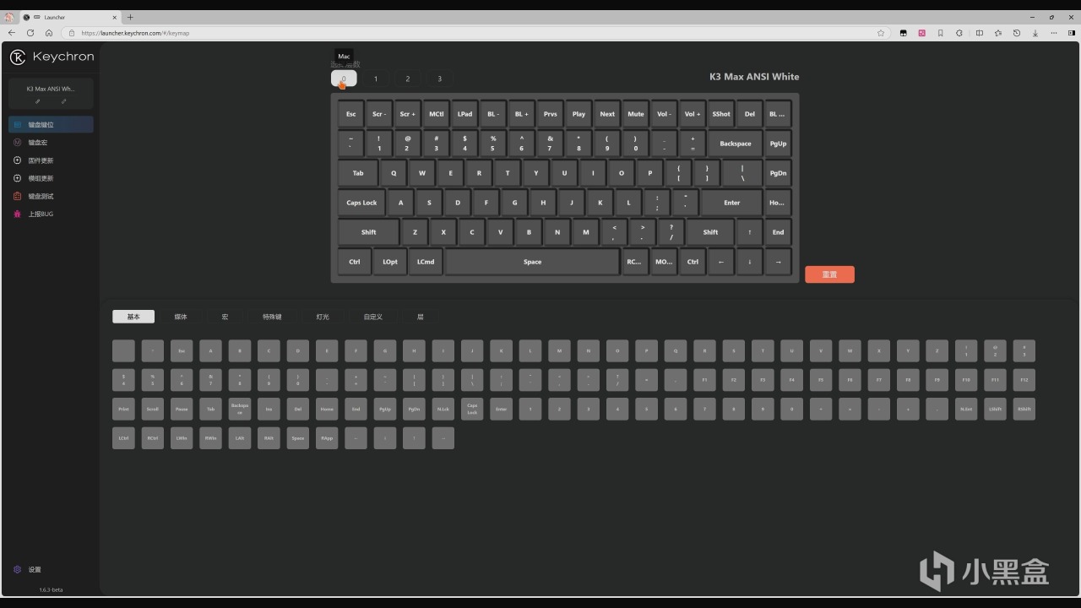Open the browser downloads icon
1081x608 pixels.
point(1035,33)
